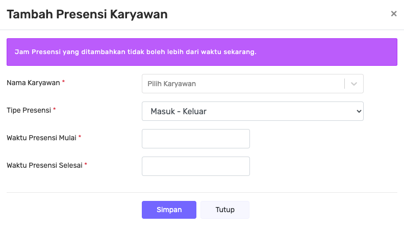Image resolution: width=404 pixels, height=231 pixels.
Task: Expand the Pilih Karyawan chevron arrow
Action: [x=354, y=84]
